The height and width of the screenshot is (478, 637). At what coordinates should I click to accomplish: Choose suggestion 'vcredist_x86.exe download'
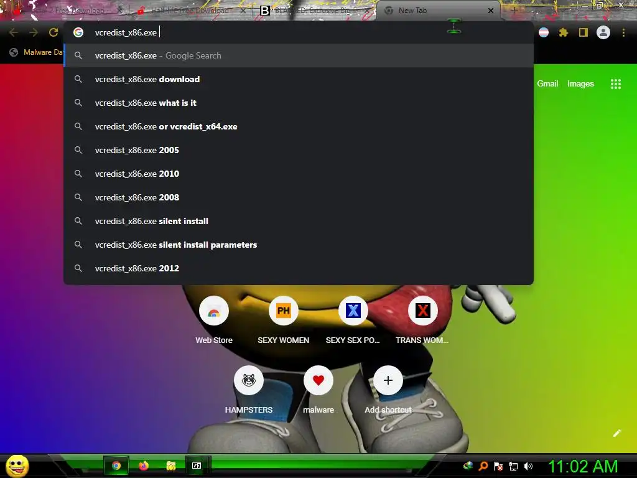(299, 79)
